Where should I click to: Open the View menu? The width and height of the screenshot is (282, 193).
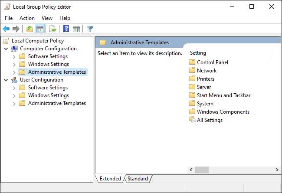coord(47,18)
